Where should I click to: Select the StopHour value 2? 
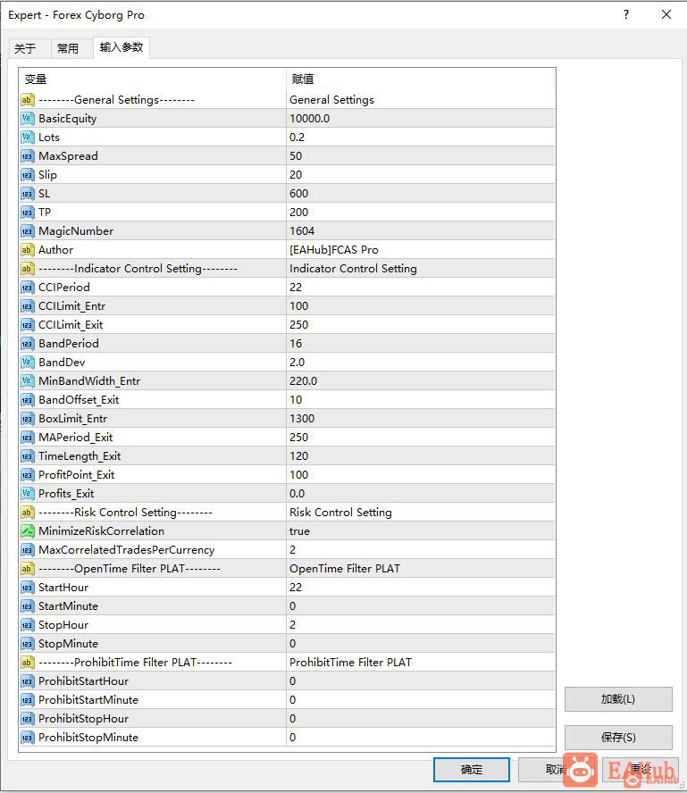pos(293,624)
